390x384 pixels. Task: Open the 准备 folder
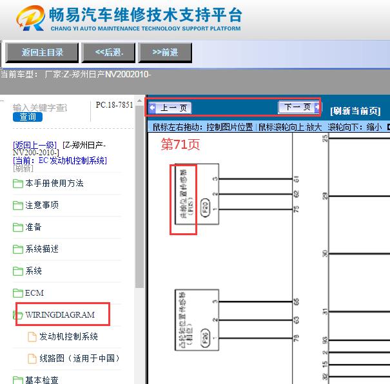(34, 227)
